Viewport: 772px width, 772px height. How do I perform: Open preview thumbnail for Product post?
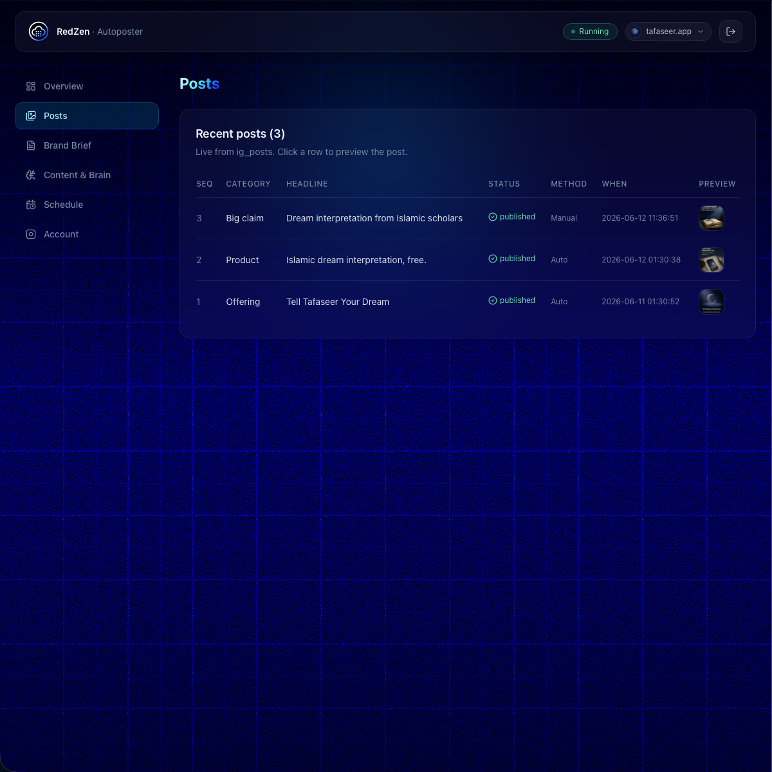(x=712, y=260)
